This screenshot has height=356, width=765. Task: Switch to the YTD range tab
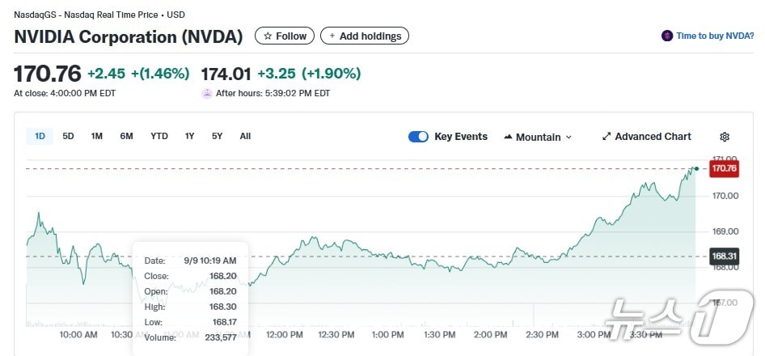pyautogui.click(x=159, y=136)
